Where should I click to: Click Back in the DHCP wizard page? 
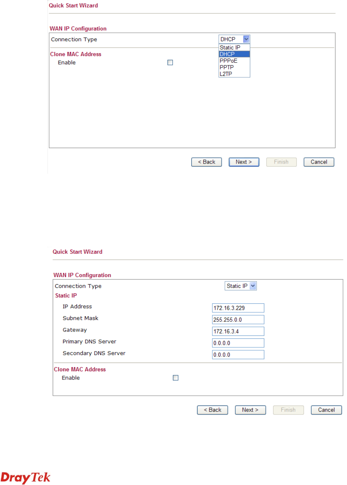coord(207,162)
